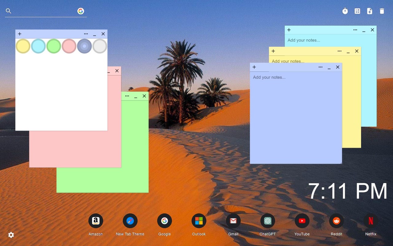Toggle the three-dot menu on the palette note
Viewport: 393px width, 246px height.
pos(86,34)
